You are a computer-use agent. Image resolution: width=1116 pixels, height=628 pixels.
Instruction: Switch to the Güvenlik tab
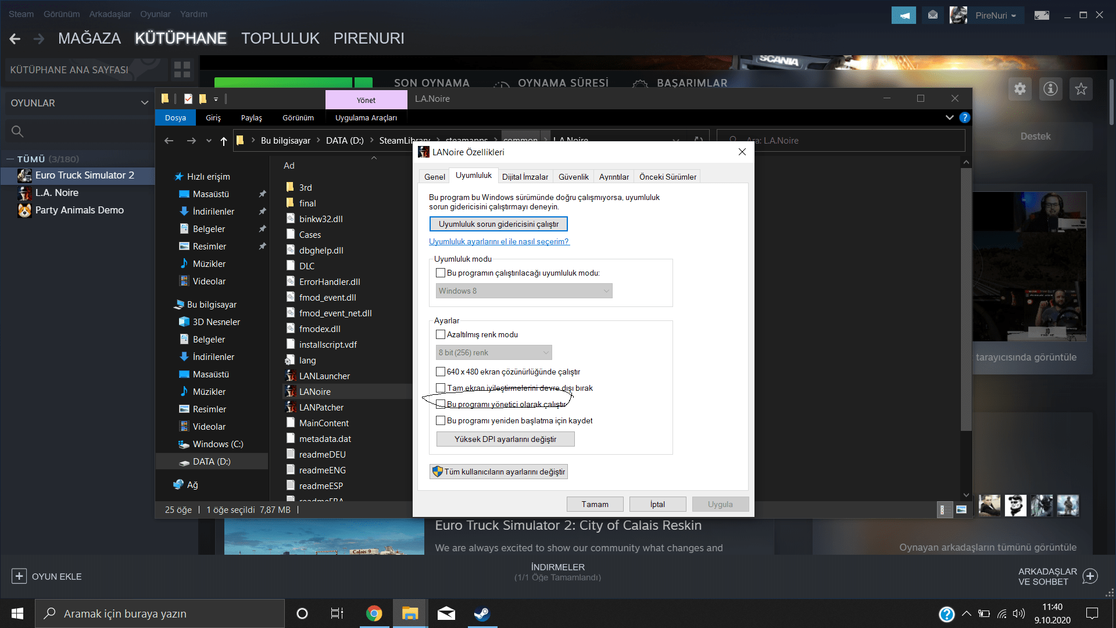pyautogui.click(x=573, y=177)
